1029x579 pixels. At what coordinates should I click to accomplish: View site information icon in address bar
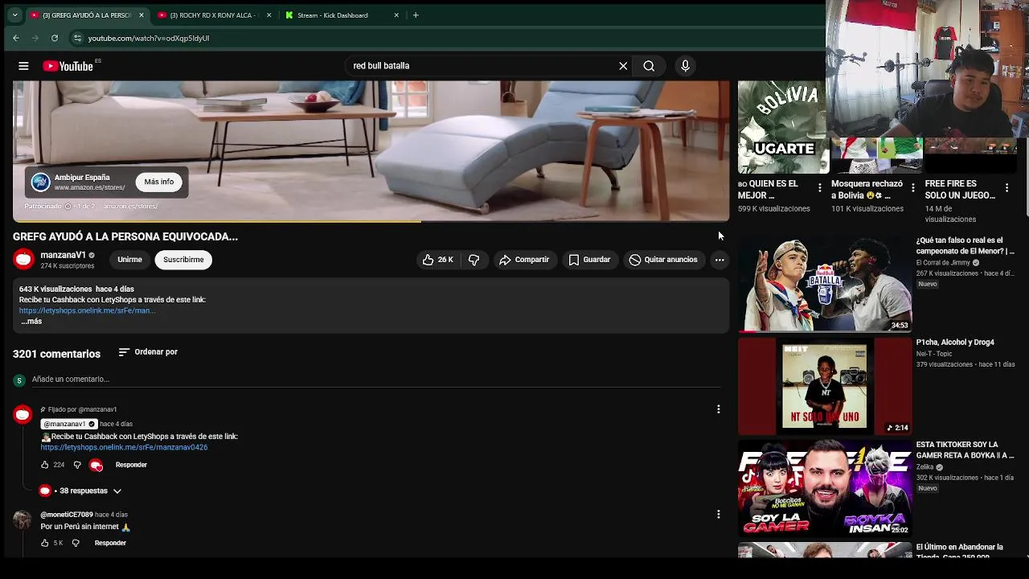(77, 38)
